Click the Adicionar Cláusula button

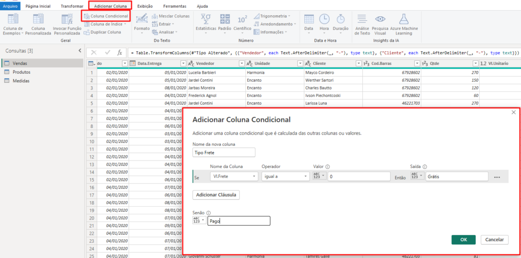click(216, 195)
